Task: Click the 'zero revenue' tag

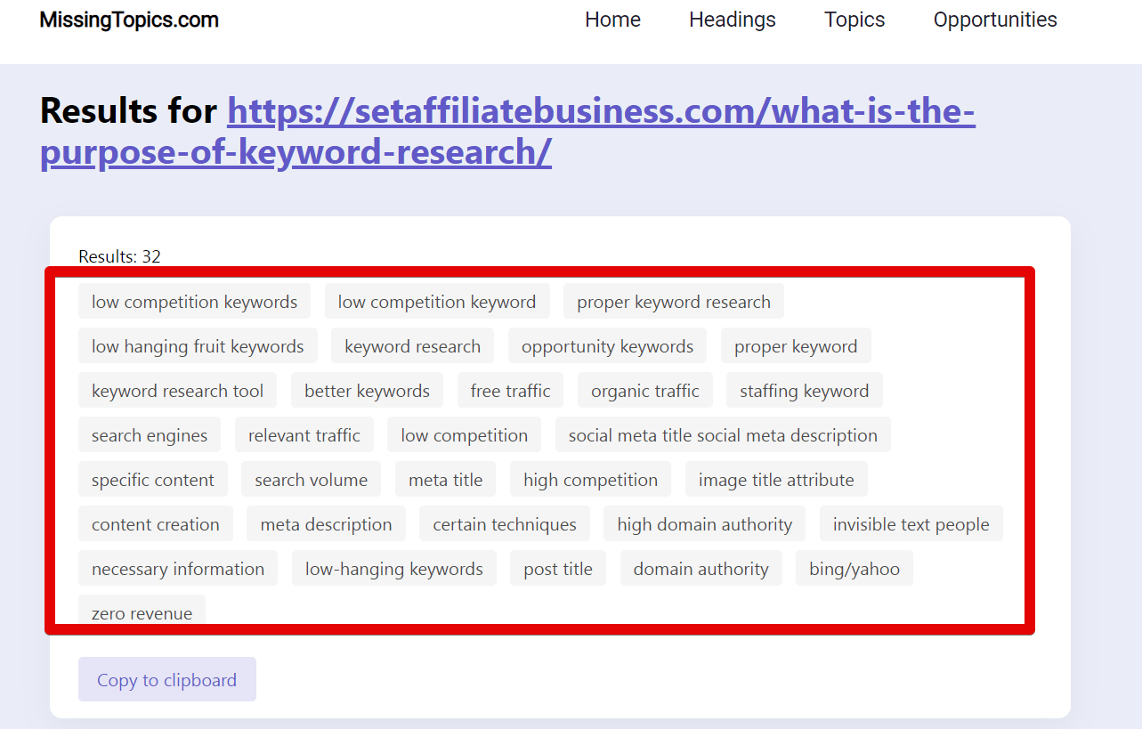Action: pos(142,612)
